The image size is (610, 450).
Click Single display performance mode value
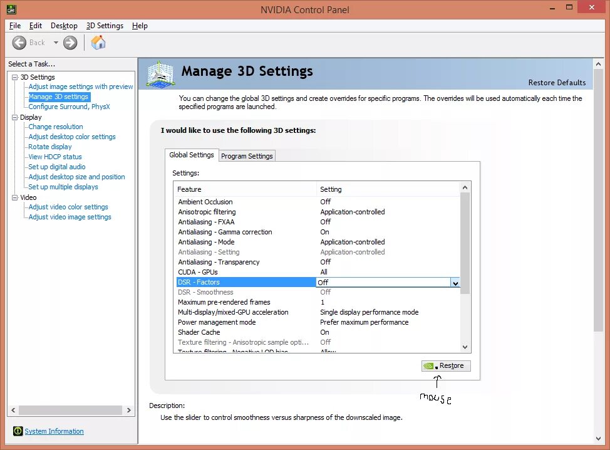[x=369, y=312]
